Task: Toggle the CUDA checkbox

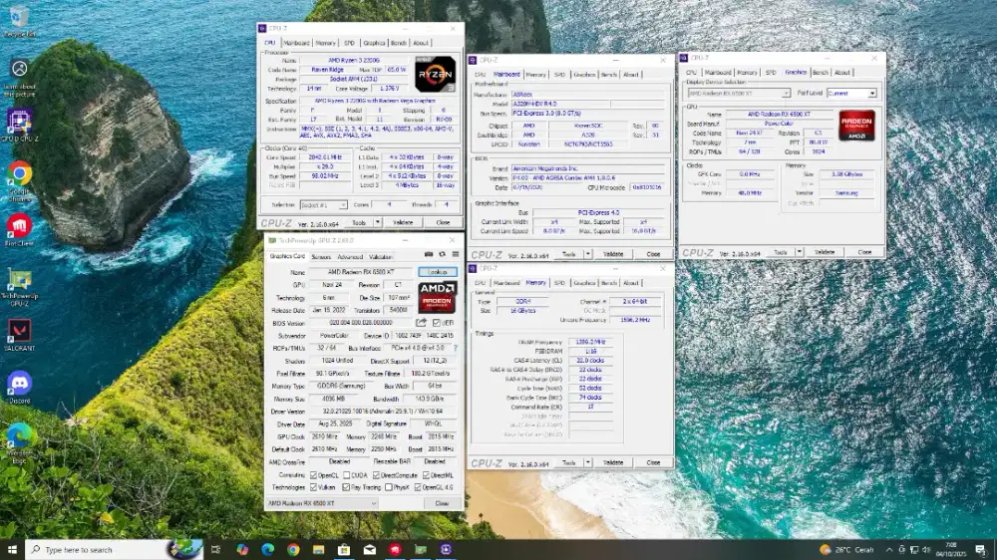Action: point(348,475)
